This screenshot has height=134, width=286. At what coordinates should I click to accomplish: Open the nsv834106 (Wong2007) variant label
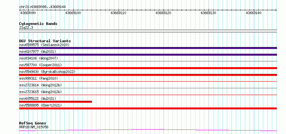pos(39,58)
